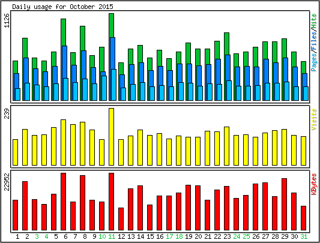
Task: Select the yellow visits bar for day 6
Action: coord(63,142)
